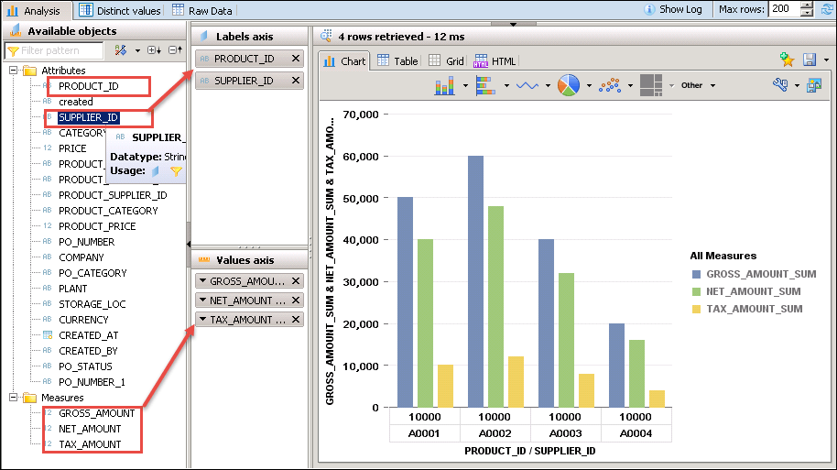The width and height of the screenshot is (837, 470).
Task: Expand all nodes in Available objects
Action: point(153,50)
